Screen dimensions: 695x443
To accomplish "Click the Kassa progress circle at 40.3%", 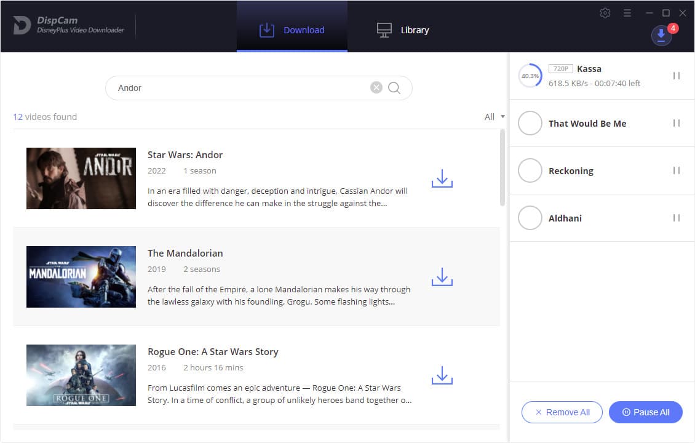I will click(530, 76).
